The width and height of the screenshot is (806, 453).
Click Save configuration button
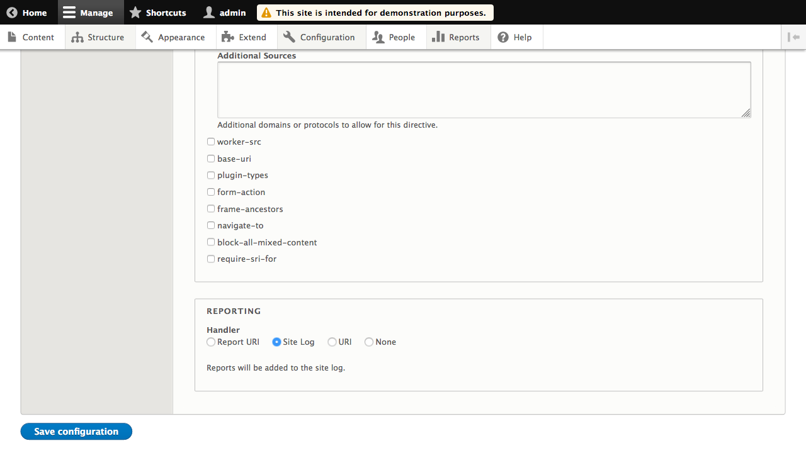76,432
